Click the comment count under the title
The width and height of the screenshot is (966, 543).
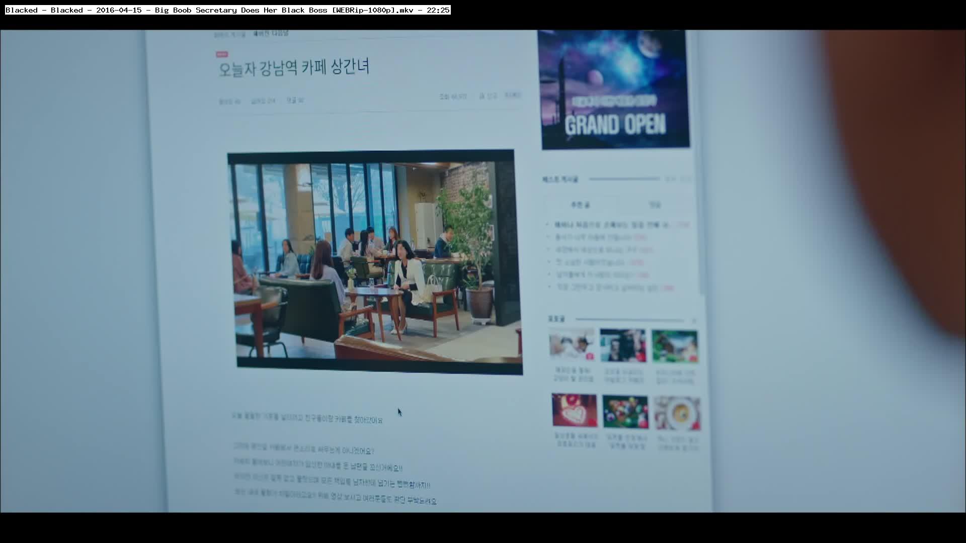tap(295, 100)
